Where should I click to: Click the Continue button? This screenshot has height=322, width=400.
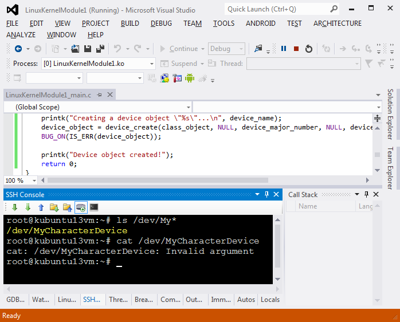pos(179,49)
